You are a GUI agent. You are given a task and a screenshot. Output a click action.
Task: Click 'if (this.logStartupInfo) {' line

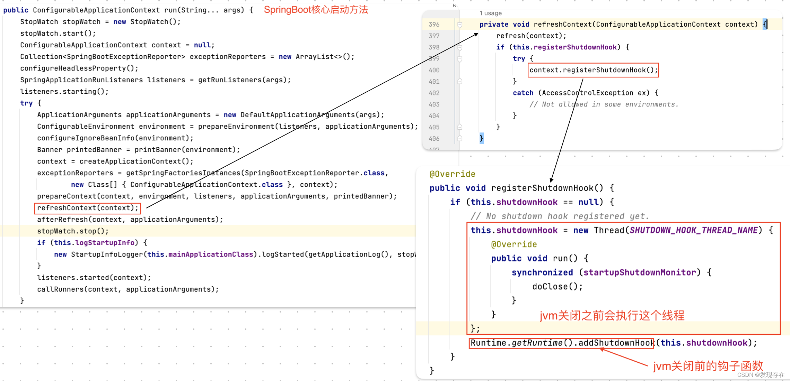92,243
